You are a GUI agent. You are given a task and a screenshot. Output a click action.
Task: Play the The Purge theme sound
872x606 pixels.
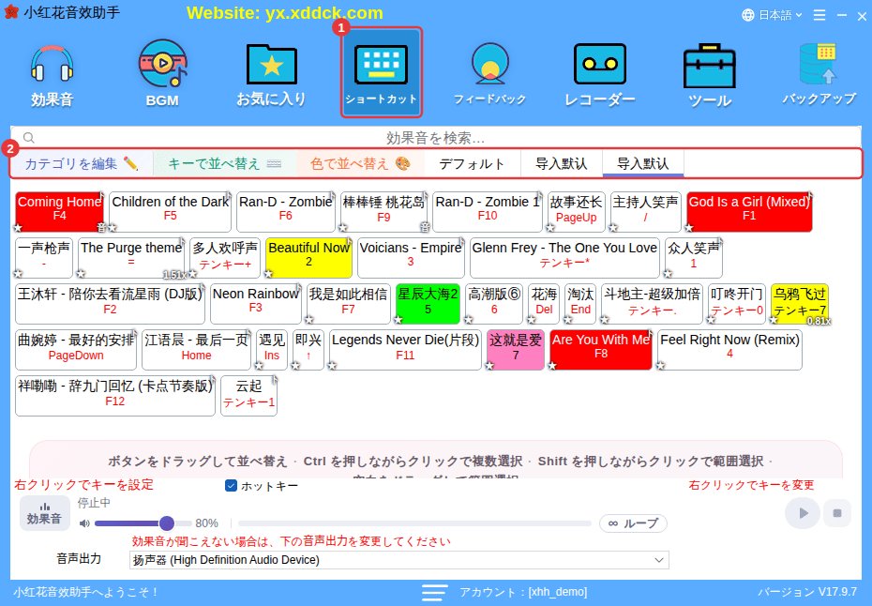pos(131,258)
